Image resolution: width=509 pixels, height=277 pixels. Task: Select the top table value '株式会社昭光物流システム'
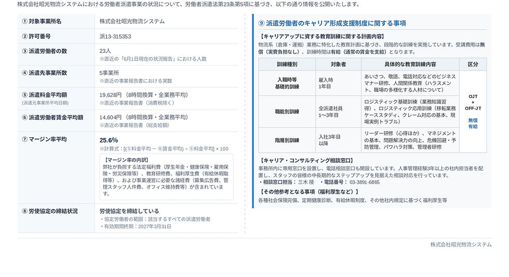point(132,21)
